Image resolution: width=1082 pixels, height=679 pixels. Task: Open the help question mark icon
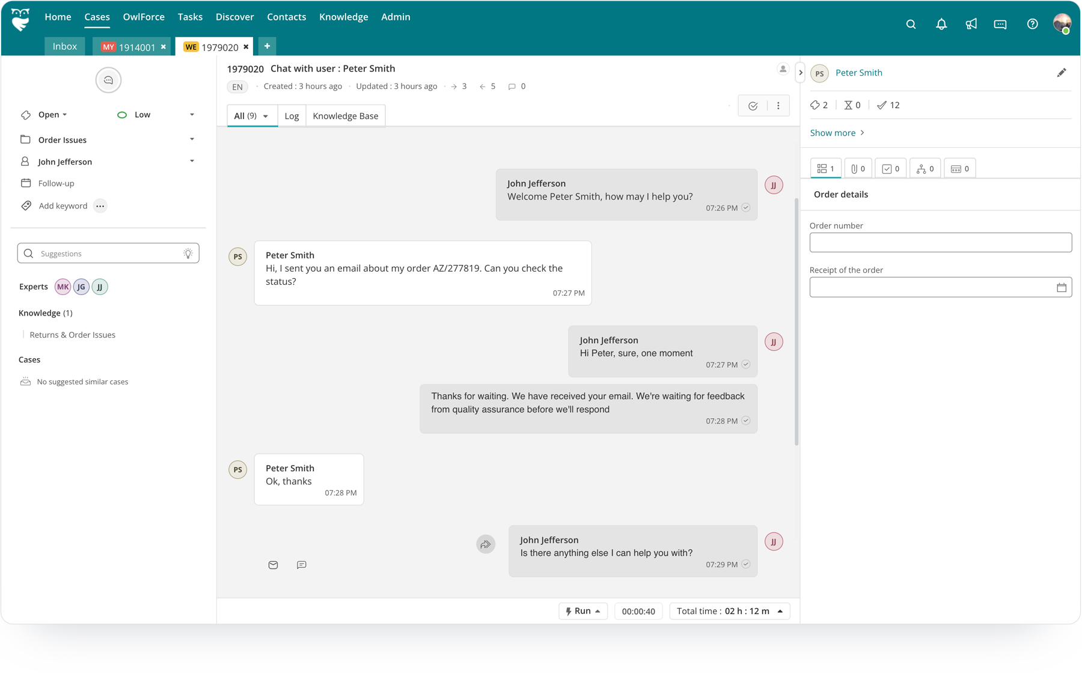tap(1032, 24)
